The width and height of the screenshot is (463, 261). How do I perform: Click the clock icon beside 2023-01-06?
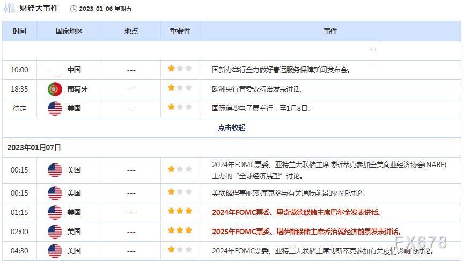74,9
